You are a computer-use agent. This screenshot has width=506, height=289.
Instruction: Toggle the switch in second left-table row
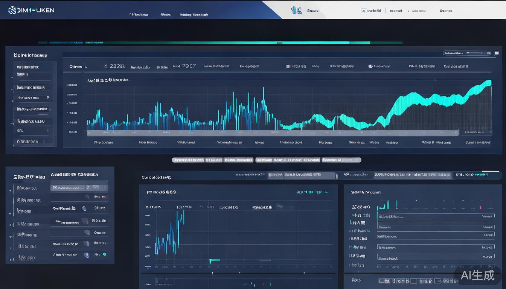[x=87, y=197]
